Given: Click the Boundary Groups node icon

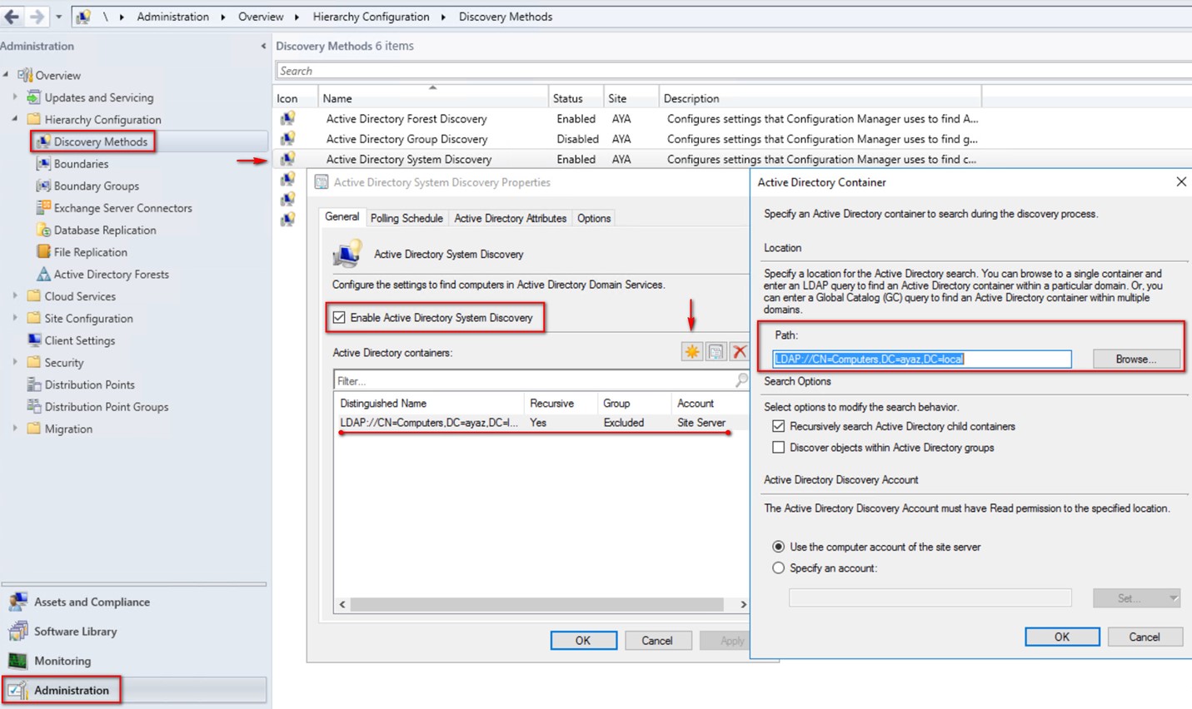Looking at the screenshot, I should pos(43,186).
